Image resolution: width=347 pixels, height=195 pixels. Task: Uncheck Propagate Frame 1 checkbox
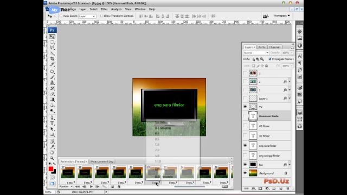click(270, 59)
